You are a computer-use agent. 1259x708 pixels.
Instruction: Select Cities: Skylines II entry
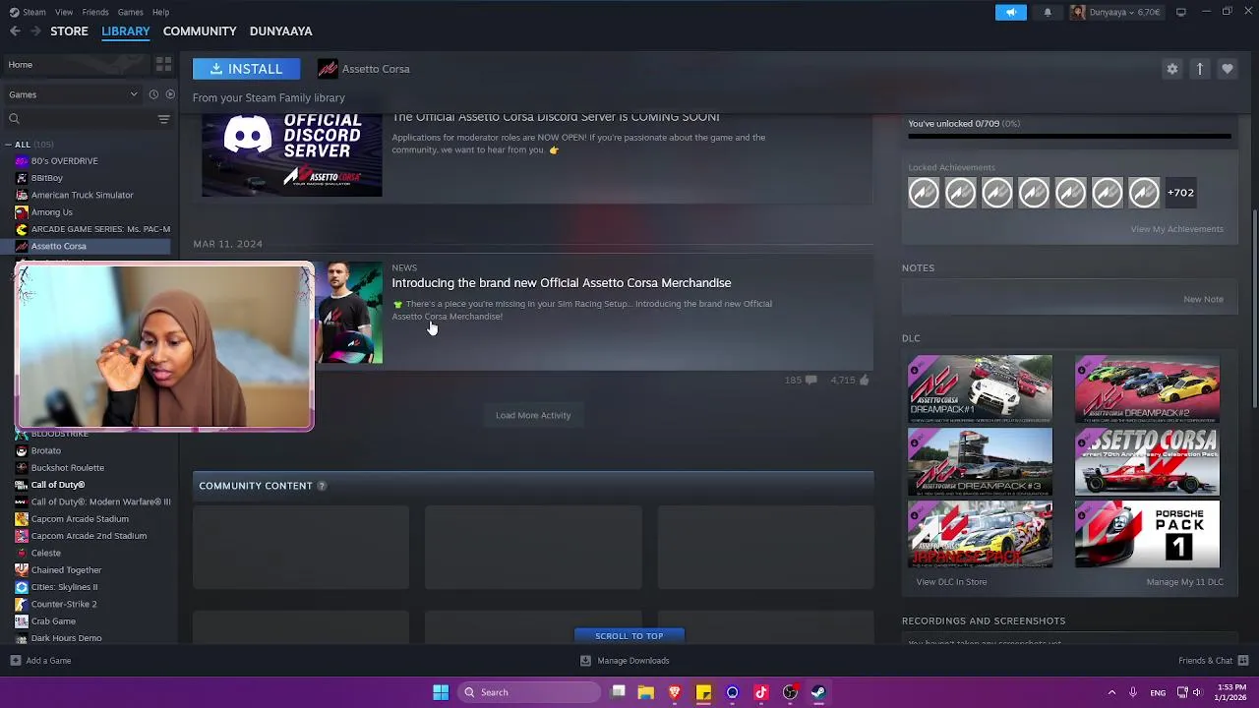[x=64, y=587]
